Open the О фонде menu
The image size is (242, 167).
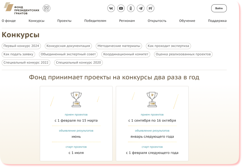[9, 21]
